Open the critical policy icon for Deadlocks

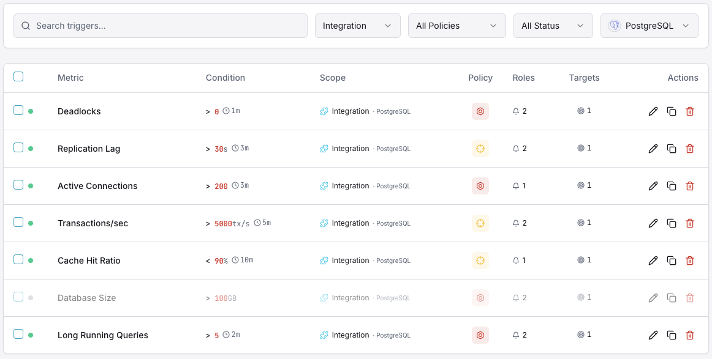coord(480,111)
